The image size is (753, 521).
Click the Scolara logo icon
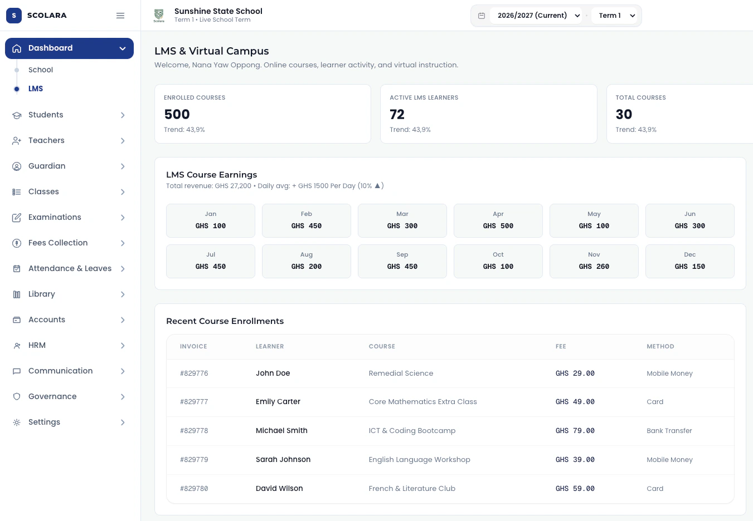14,16
